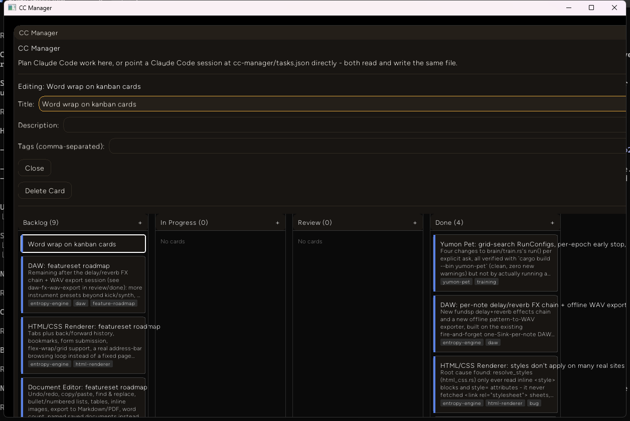The height and width of the screenshot is (421, 630).
Task: Click the In Progress (0) column header
Action: point(184,223)
